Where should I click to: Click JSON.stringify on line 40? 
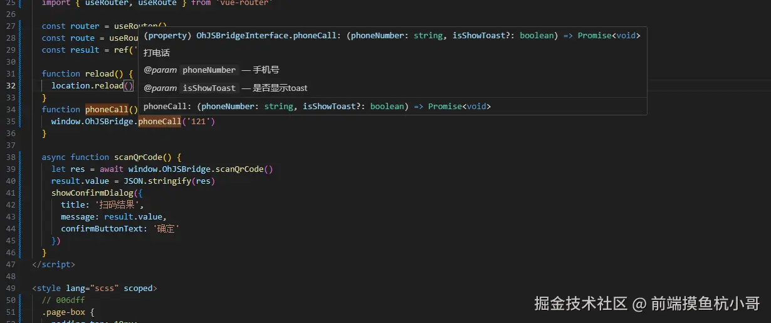tap(157, 181)
